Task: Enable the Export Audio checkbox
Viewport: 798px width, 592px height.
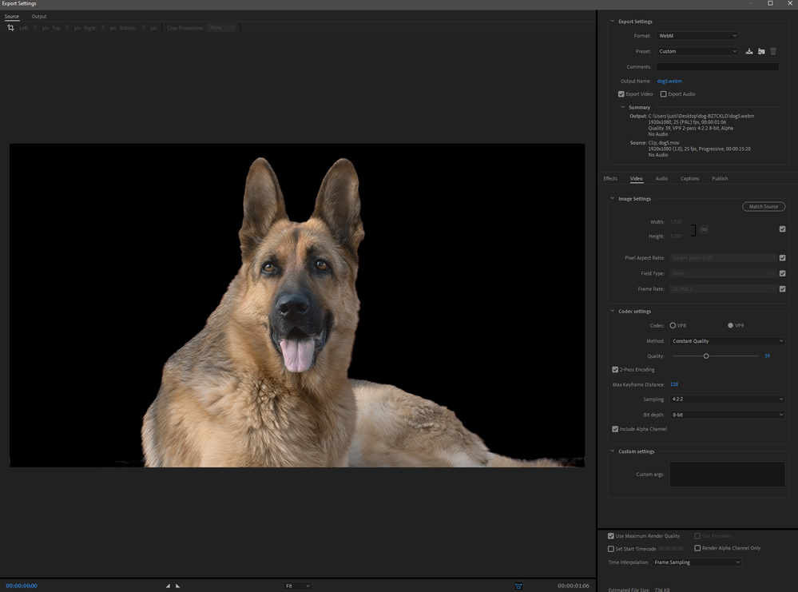Action: (661, 93)
